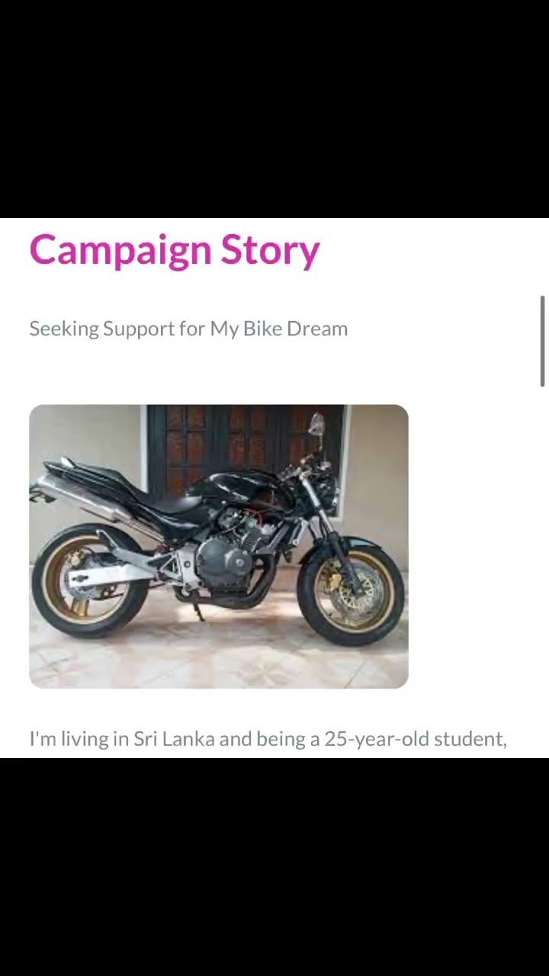Image resolution: width=549 pixels, height=976 pixels.
Task: Click the word Campaign in the pink heading
Action: tap(120, 251)
